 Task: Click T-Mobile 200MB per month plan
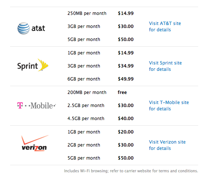(87, 92)
